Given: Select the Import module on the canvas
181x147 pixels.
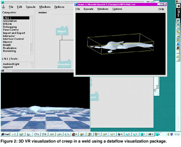Looking at the screenshot, I should (x=62, y=31).
